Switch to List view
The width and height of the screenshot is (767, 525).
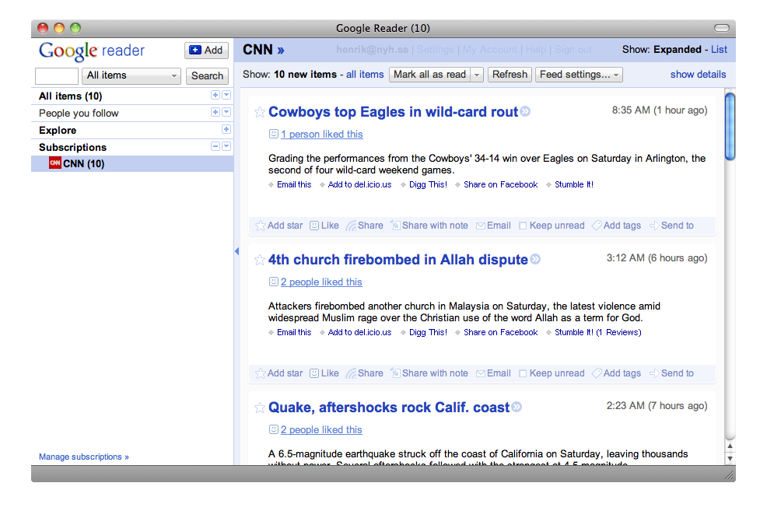719,50
